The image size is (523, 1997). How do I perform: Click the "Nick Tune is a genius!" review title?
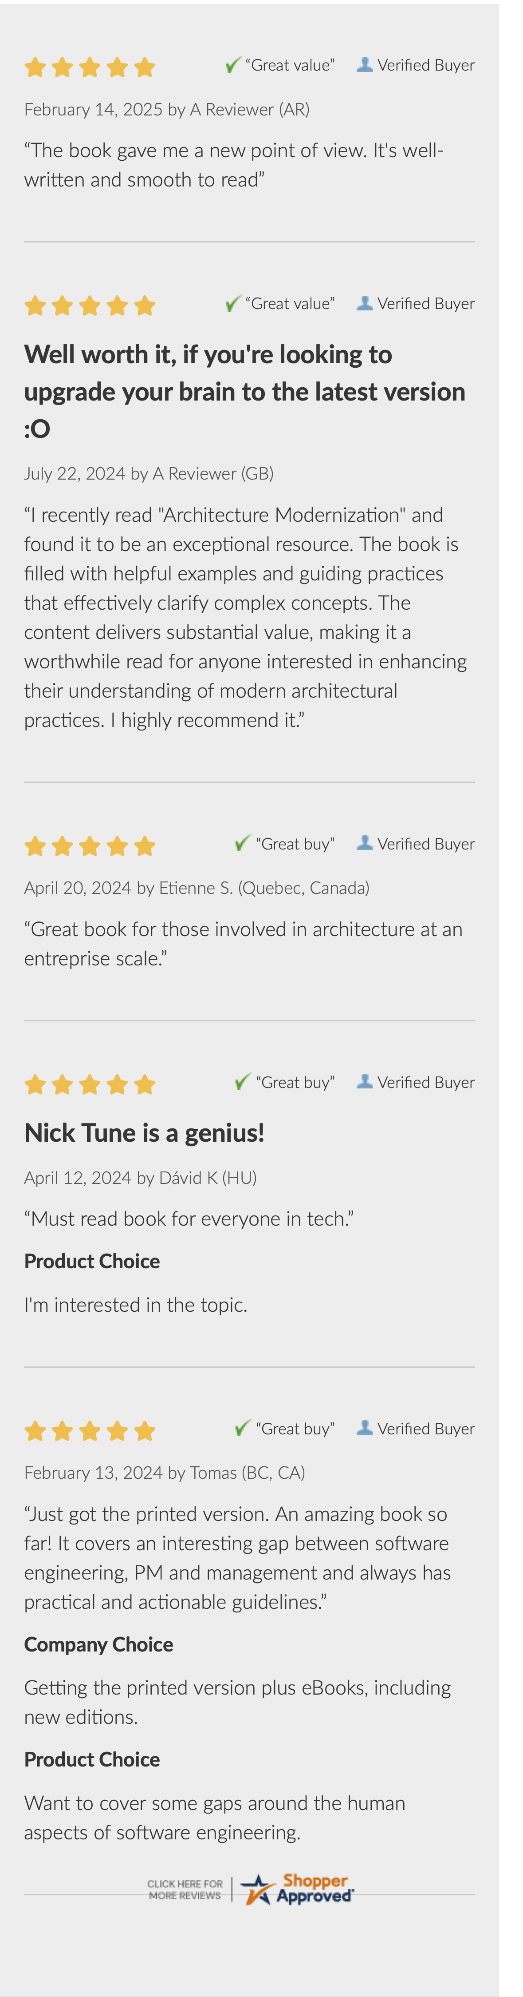coord(144,1133)
